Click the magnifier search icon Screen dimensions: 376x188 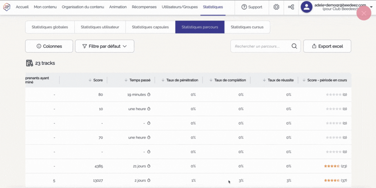[294, 46]
